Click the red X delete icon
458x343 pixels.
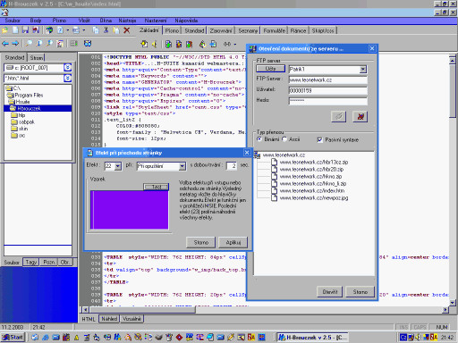(127, 30)
